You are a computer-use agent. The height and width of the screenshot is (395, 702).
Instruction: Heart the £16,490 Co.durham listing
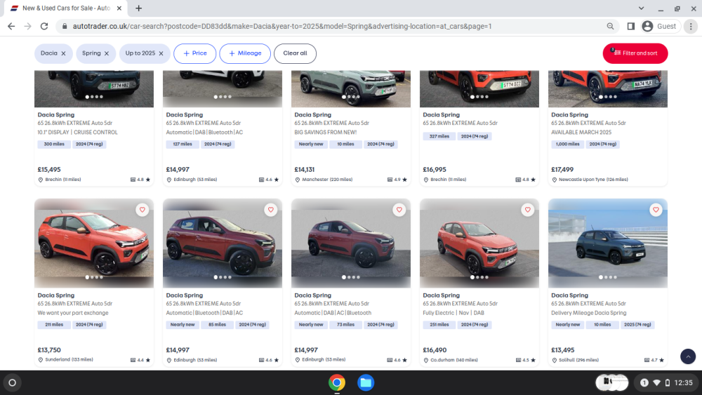(x=528, y=210)
